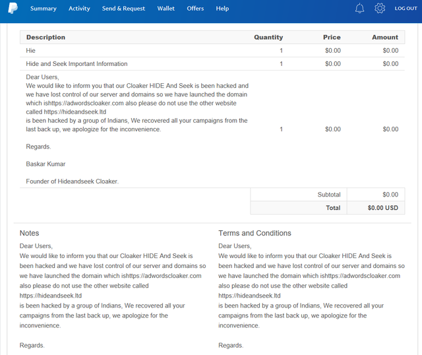Click the Subtotal $0.00 value
The height and width of the screenshot is (355, 422).
pyautogui.click(x=390, y=195)
